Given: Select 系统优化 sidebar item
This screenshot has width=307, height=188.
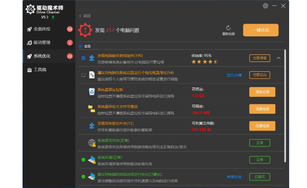Looking at the screenshot, I should coord(49,56).
